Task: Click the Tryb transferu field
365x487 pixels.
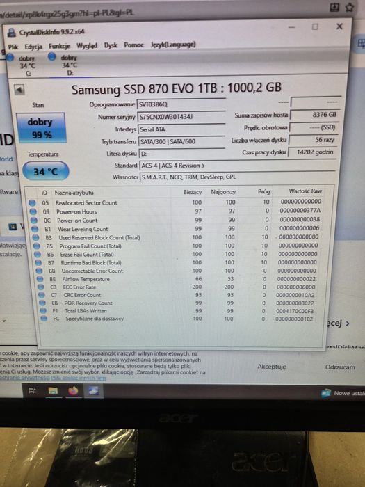Action: 181,141
